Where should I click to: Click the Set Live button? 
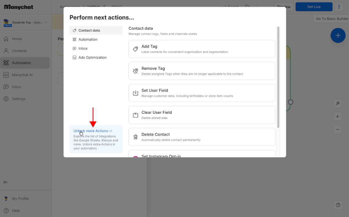point(314,7)
